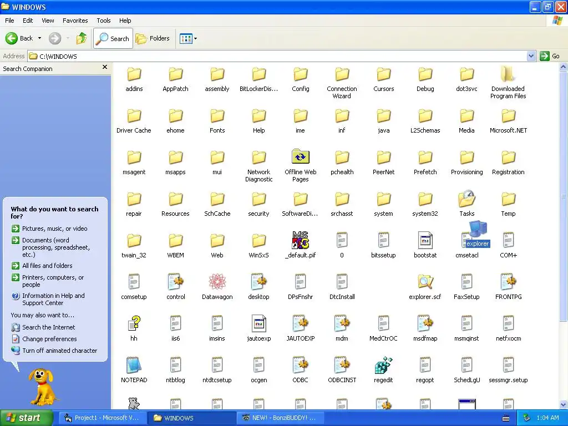
Task: Select the _default.pif MS-DOS icon
Action: click(x=300, y=240)
